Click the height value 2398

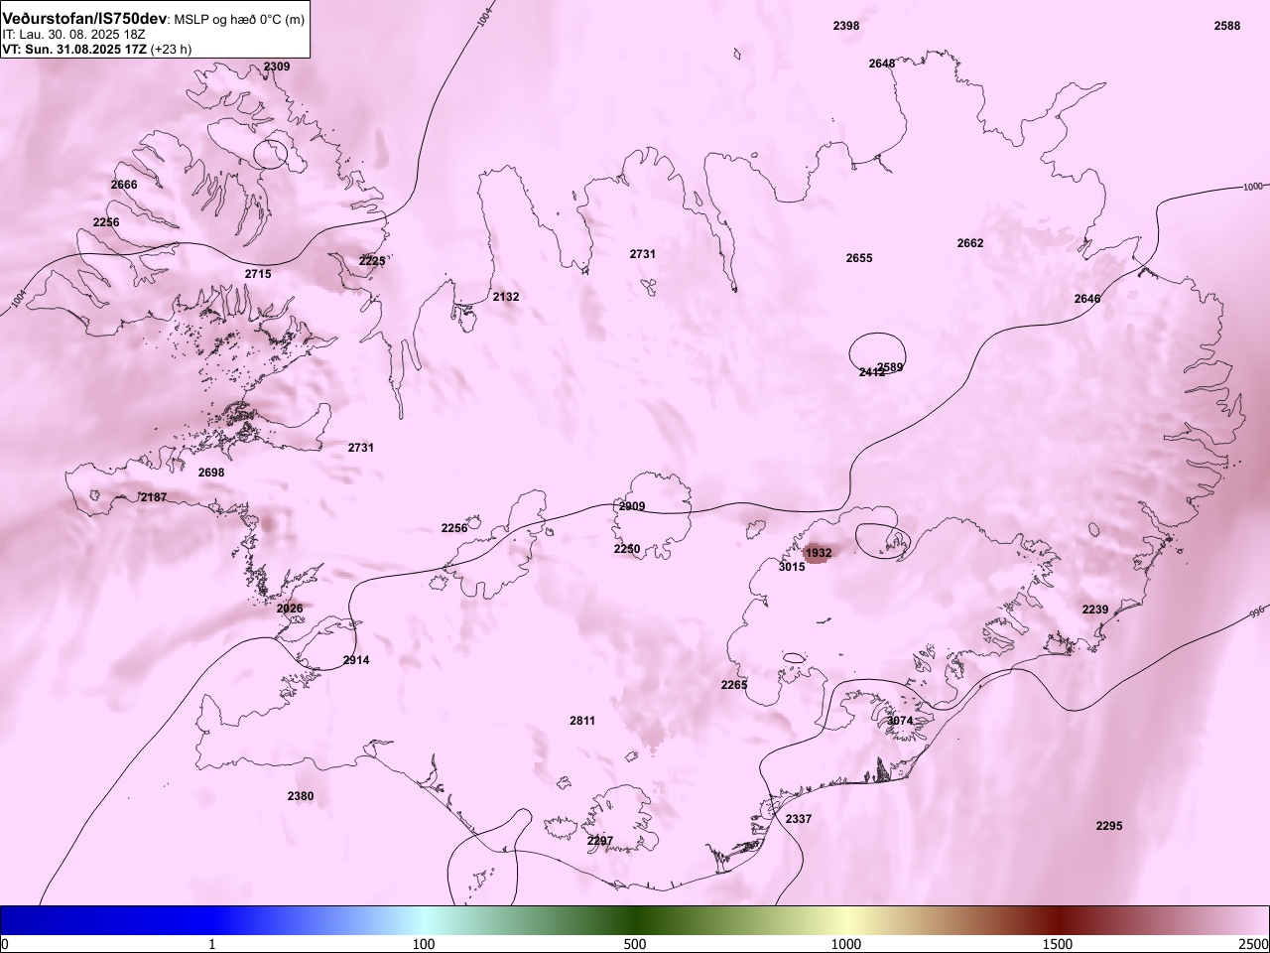(x=846, y=26)
